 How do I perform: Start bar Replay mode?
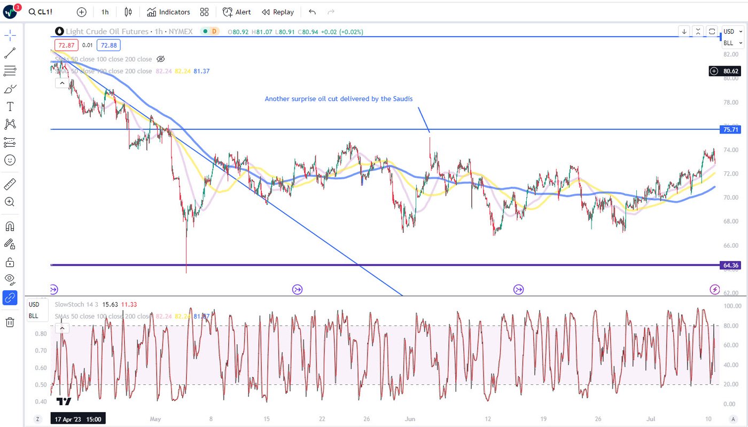click(x=278, y=12)
